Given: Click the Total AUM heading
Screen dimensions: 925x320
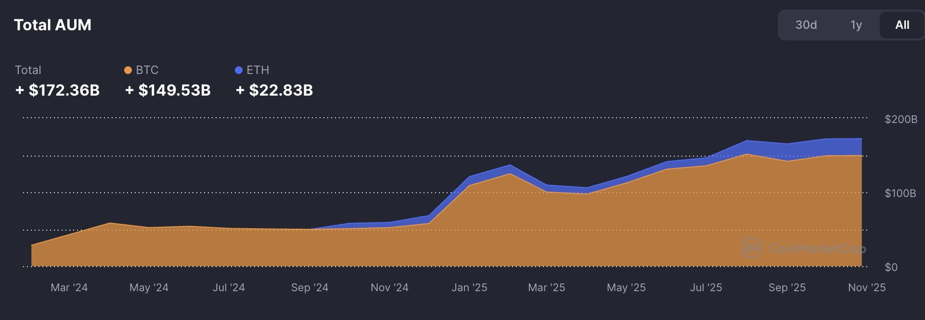Looking at the screenshot, I should click(x=52, y=25).
